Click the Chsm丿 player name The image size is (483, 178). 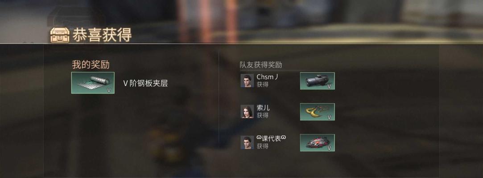click(x=268, y=77)
